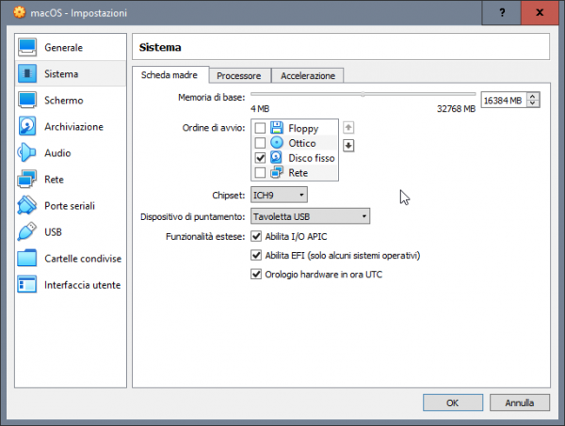Uncheck Disco fisso in boot order
The width and height of the screenshot is (565, 426).
tap(260, 158)
